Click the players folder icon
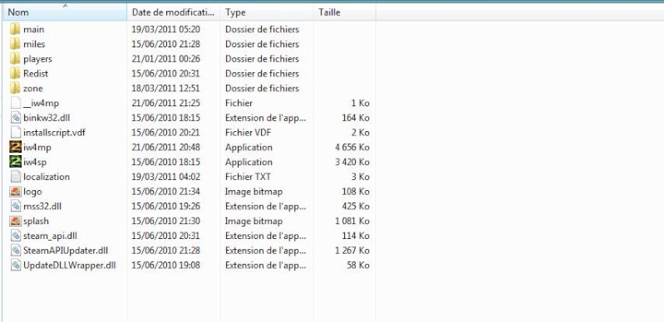The height and width of the screenshot is (322, 664). 15,59
